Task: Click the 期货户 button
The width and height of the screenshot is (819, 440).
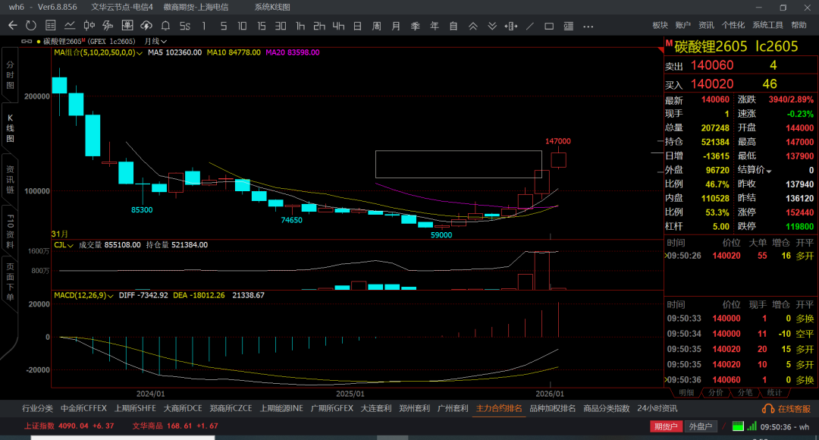Action: pos(666,426)
